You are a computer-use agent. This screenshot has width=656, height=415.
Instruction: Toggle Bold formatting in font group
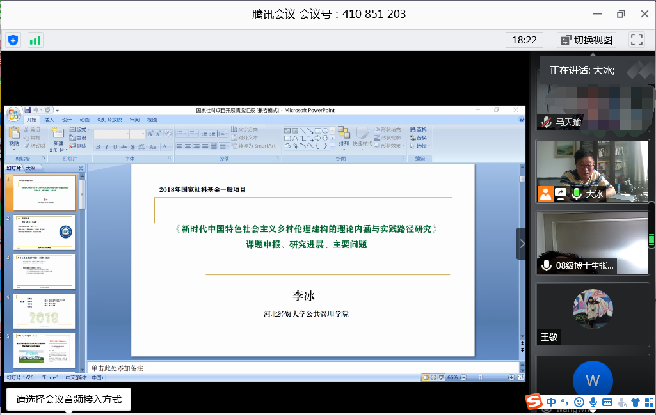[x=99, y=146]
